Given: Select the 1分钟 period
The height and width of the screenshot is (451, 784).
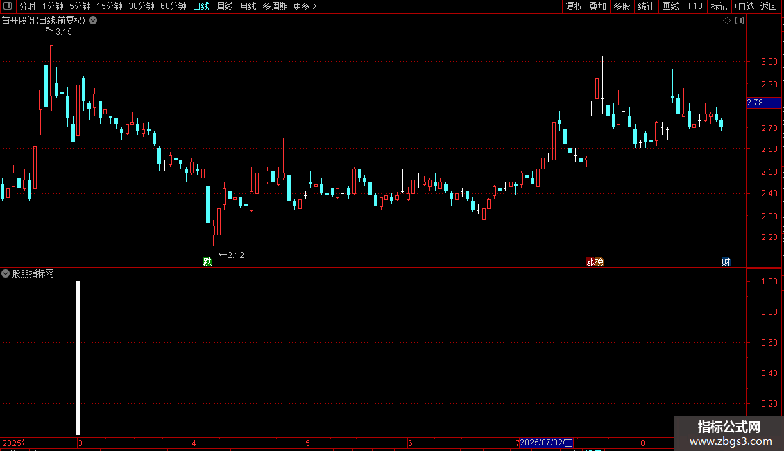Looking at the screenshot, I should coord(53,6).
